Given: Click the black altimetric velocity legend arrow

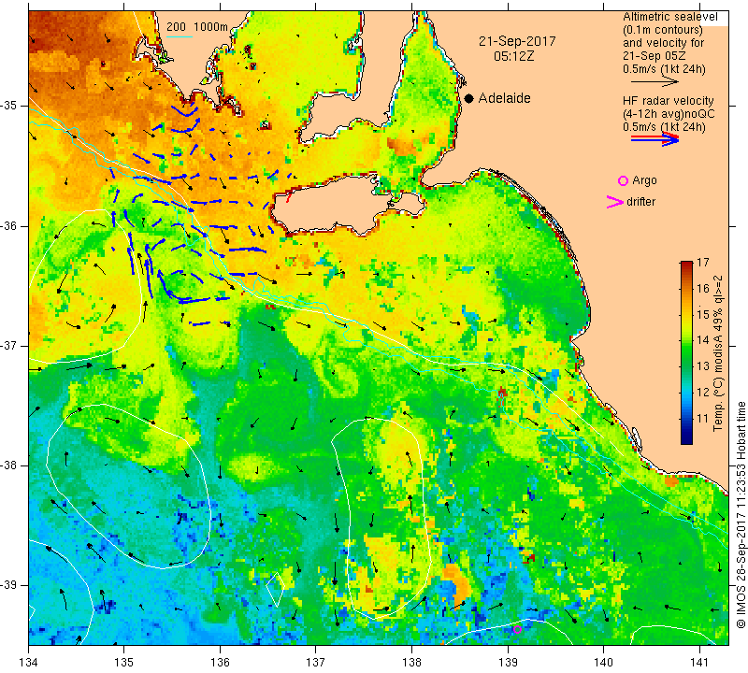Looking at the screenshot, I should point(654,82).
